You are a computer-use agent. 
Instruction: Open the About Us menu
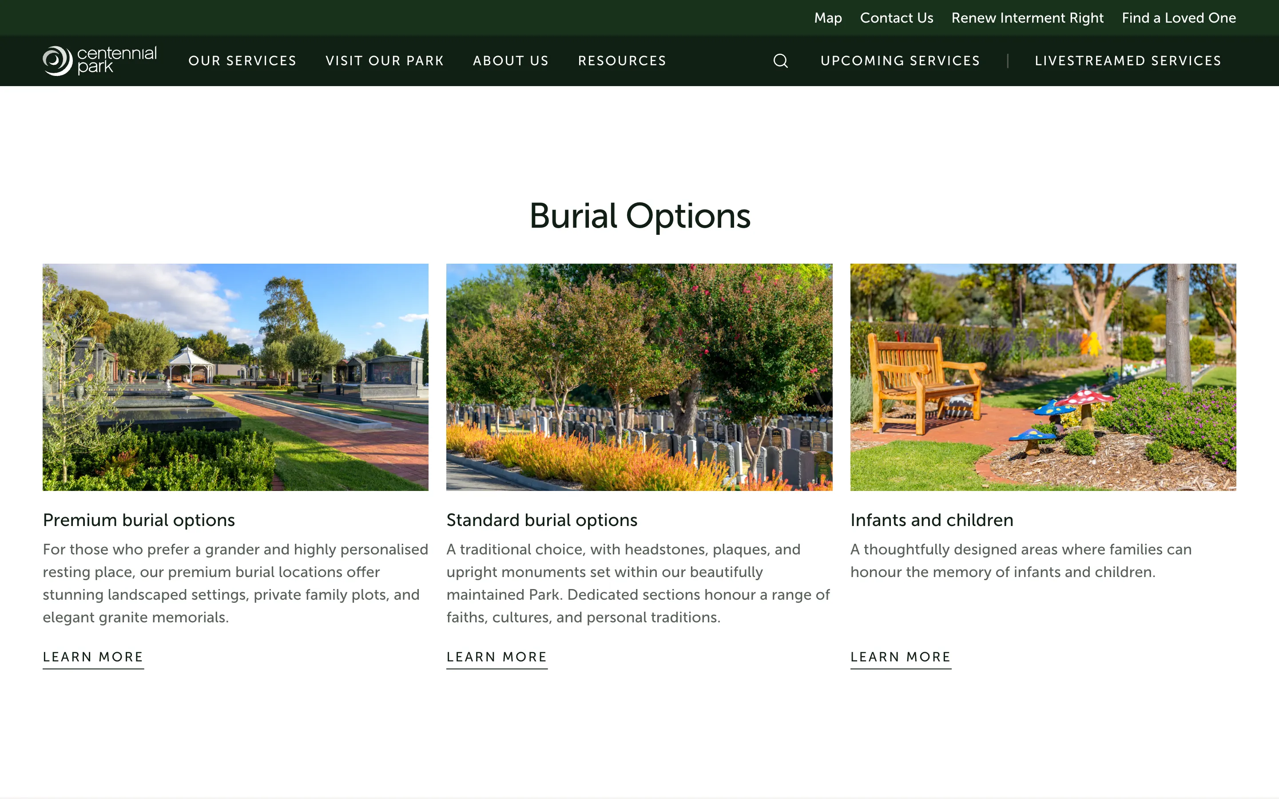coord(511,61)
